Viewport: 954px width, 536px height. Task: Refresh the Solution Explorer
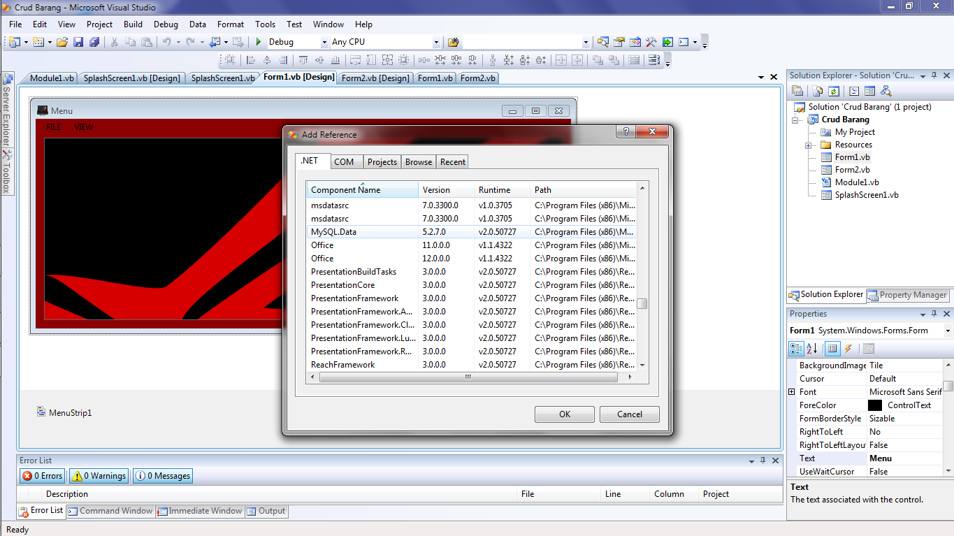(833, 91)
